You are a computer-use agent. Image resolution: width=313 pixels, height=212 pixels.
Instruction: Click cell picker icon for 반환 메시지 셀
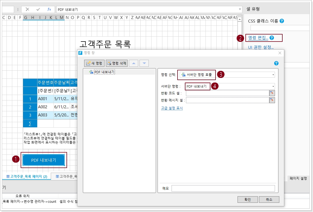pyautogui.click(x=272, y=100)
